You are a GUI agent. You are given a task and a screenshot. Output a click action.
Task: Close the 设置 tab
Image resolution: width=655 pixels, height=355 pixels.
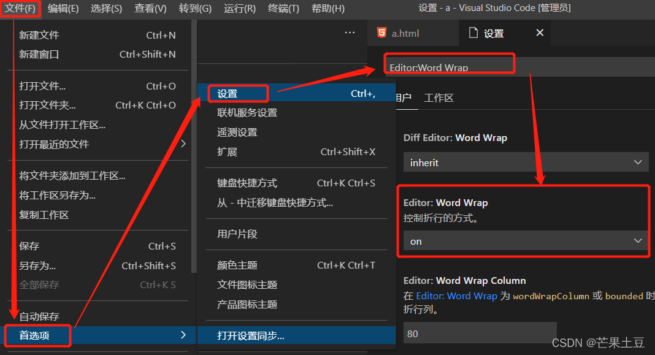click(x=540, y=32)
